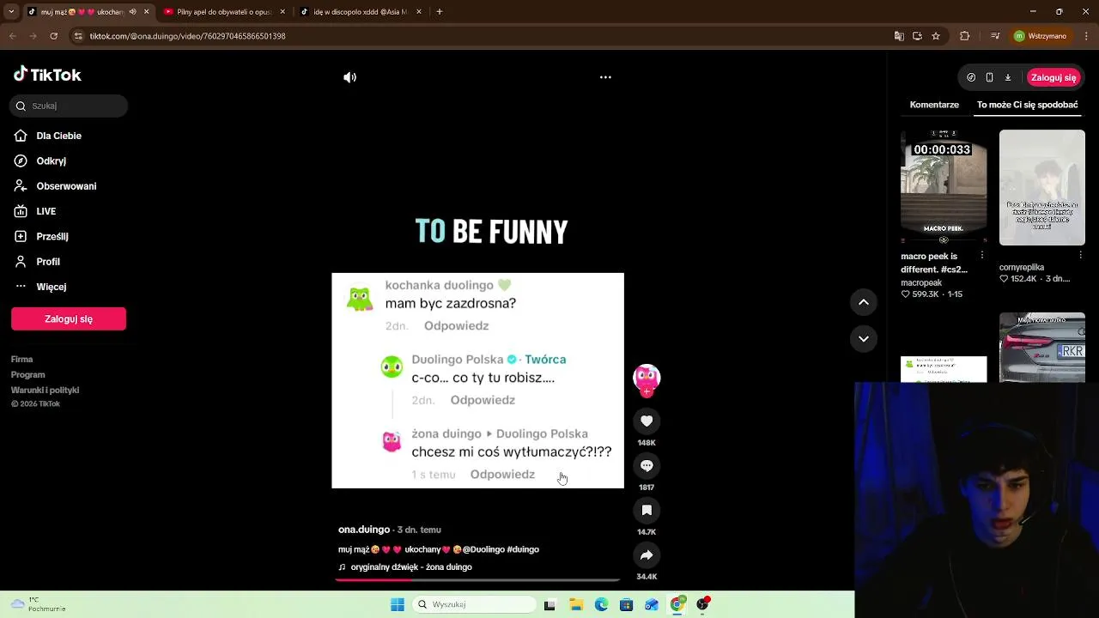
Task: Focus the Szukaj search field
Action: point(69,106)
